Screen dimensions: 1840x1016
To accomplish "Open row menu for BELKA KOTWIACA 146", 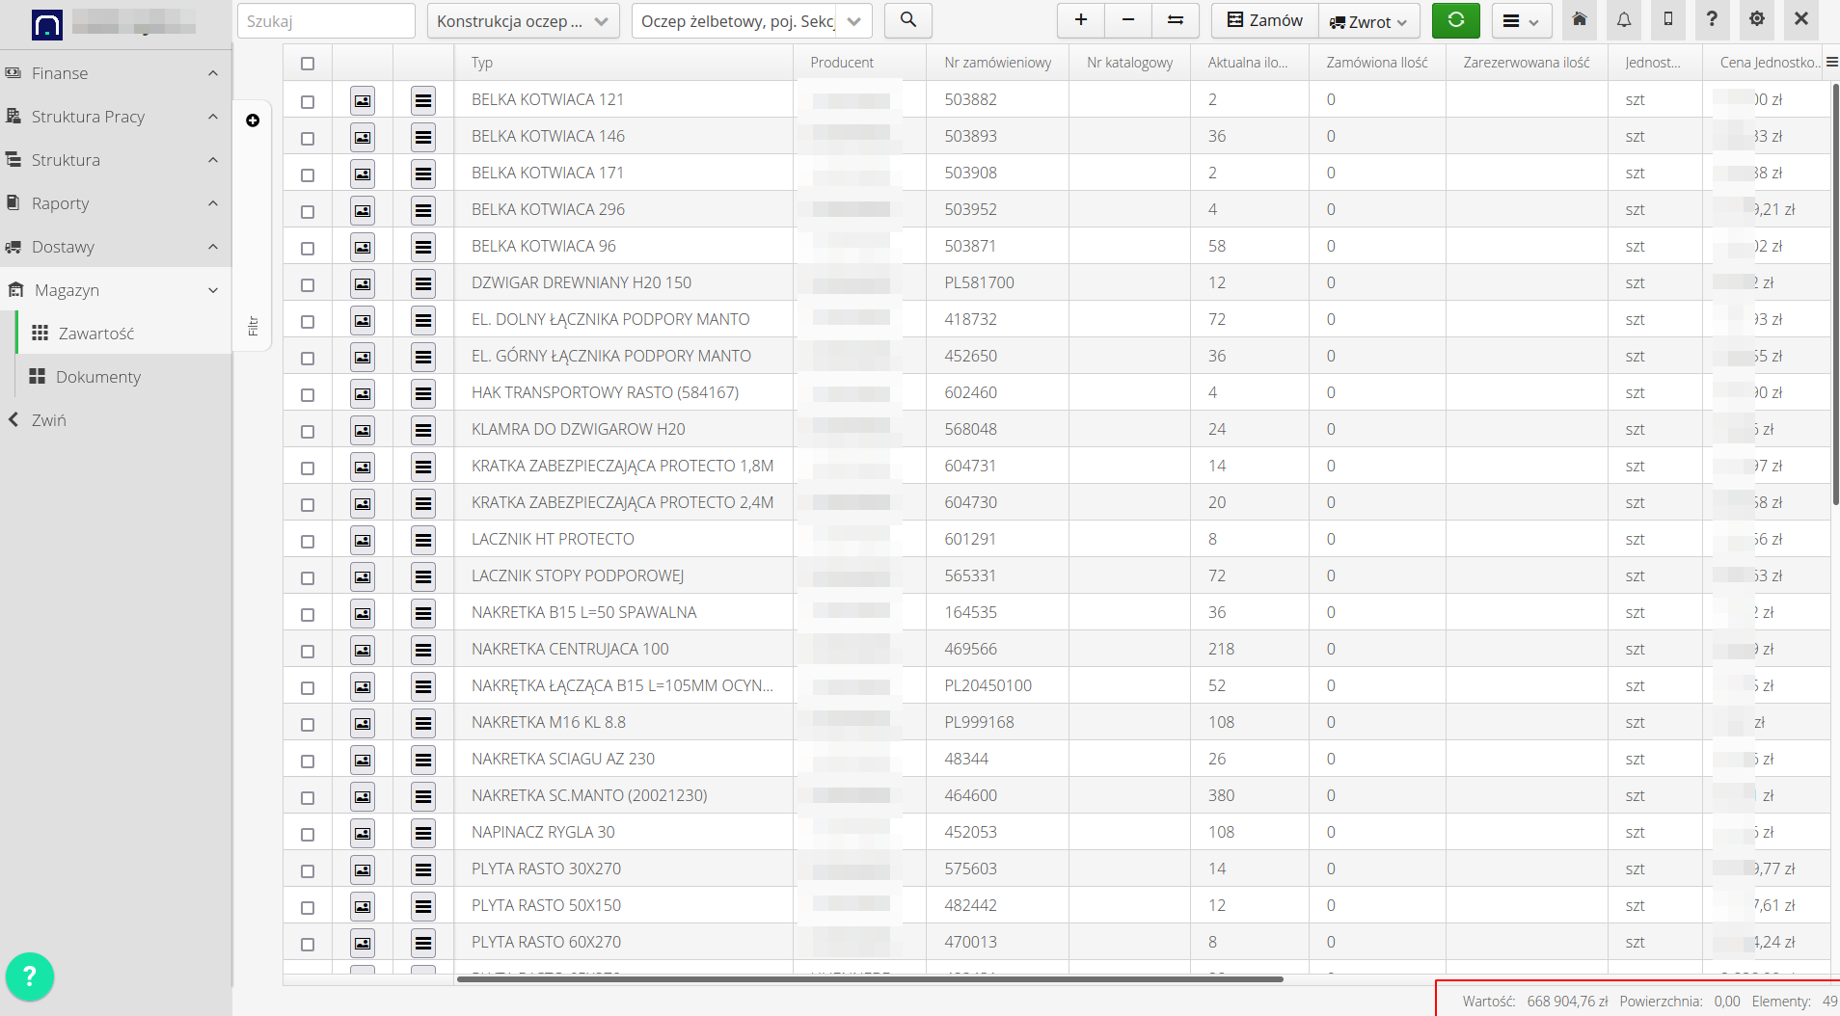I will pos(422,137).
